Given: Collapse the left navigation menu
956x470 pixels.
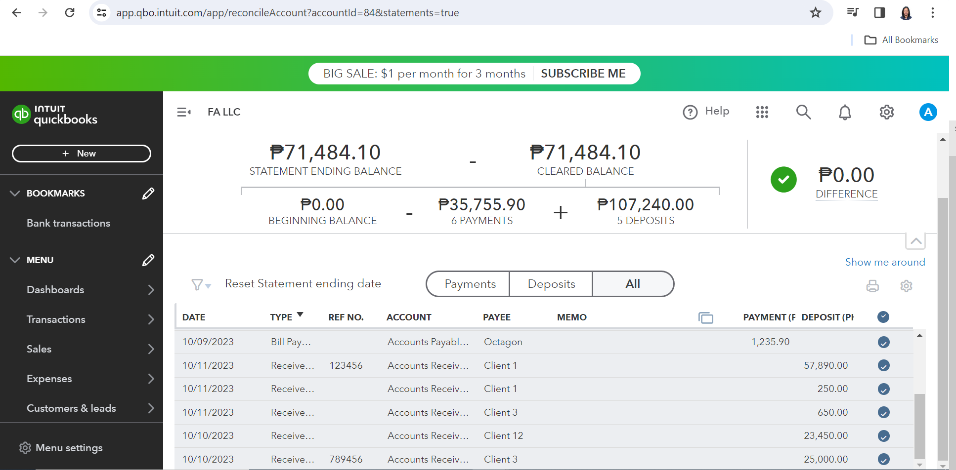Looking at the screenshot, I should coord(184,113).
